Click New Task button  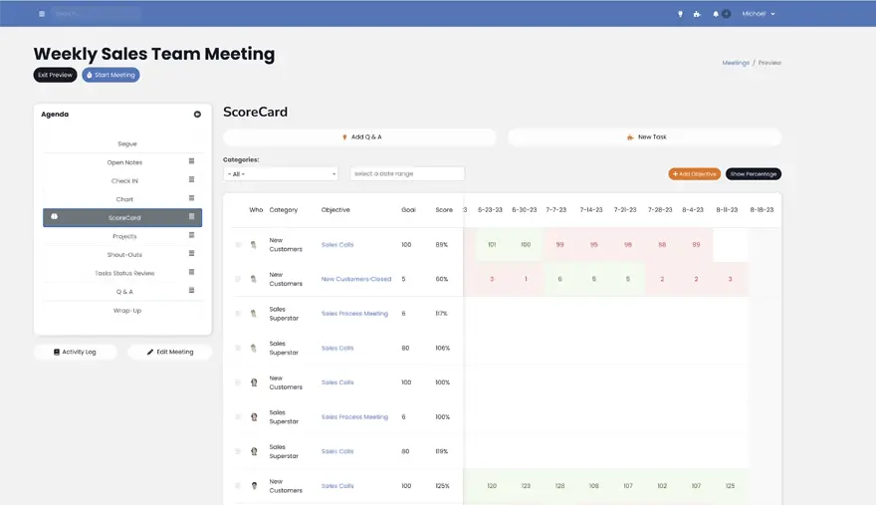tap(645, 137)
